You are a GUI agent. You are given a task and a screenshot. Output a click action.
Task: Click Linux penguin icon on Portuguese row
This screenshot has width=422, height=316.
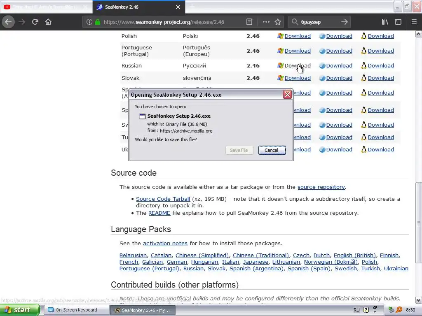pyautogui.click(x=364, y=51)
